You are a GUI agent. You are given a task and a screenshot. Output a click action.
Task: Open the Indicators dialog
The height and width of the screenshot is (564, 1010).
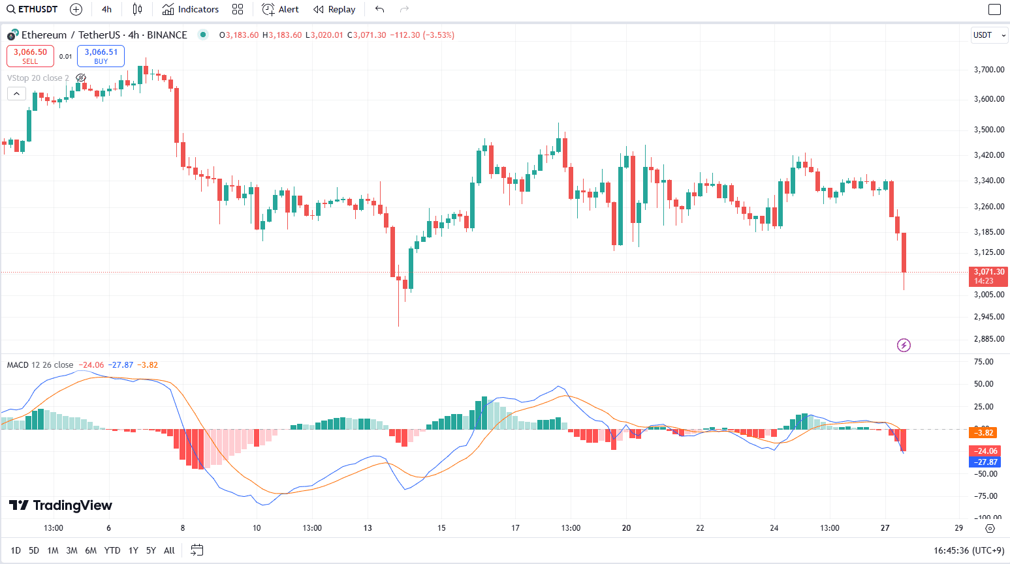pyautogui.click(x=191, y=9)
